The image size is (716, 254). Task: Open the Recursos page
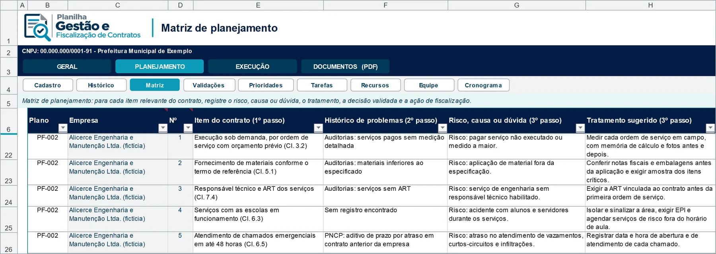[x=375, y=85]
